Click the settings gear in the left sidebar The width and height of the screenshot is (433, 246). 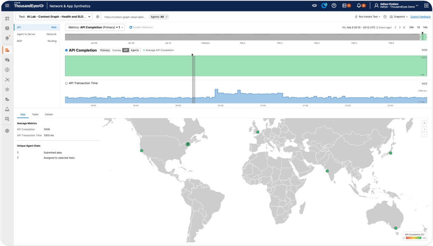pos(7,130)
